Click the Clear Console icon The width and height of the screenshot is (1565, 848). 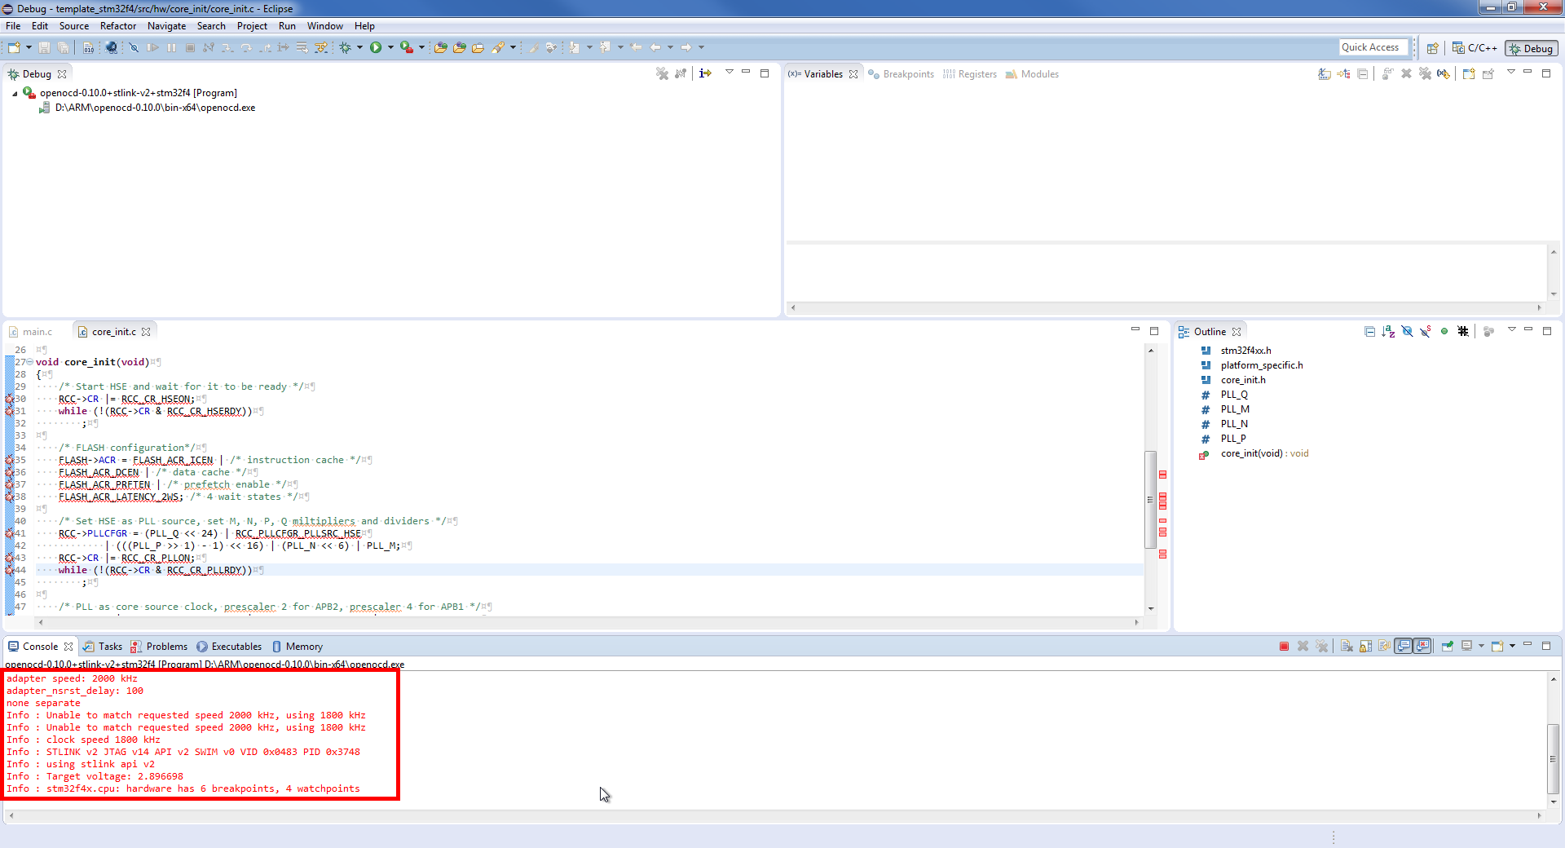tap(1347, 647)
